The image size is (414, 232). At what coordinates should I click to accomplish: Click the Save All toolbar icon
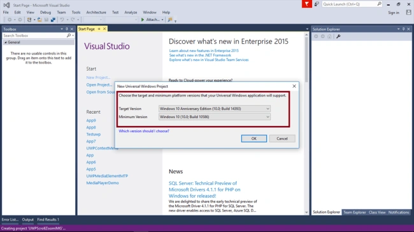53,20
